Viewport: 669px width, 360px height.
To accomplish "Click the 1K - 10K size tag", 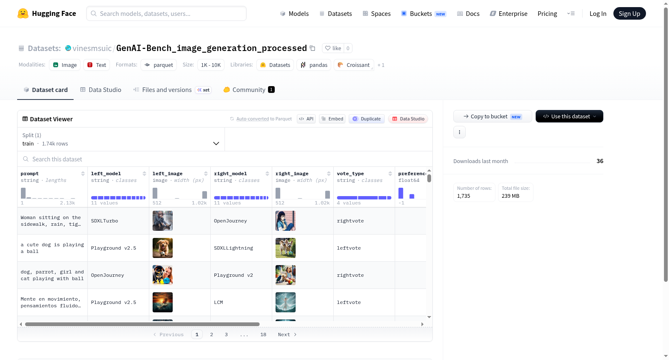I will tap(211, 65).
